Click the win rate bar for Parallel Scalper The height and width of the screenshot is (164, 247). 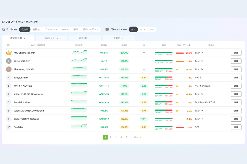(164, 102)
